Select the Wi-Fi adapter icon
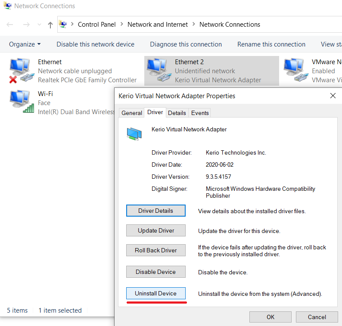This screenshot has height=326, width=342. coord(22,102)
